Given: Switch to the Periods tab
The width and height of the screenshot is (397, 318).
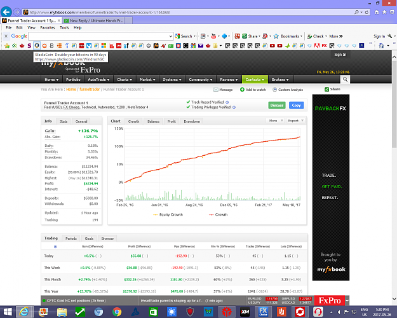Looking at the screenshot, I should [x=71, y=238].
